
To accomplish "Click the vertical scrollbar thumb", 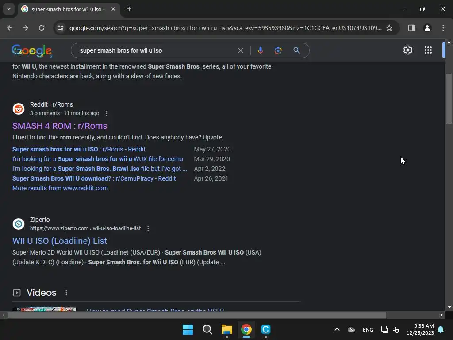I will (449, 99).
